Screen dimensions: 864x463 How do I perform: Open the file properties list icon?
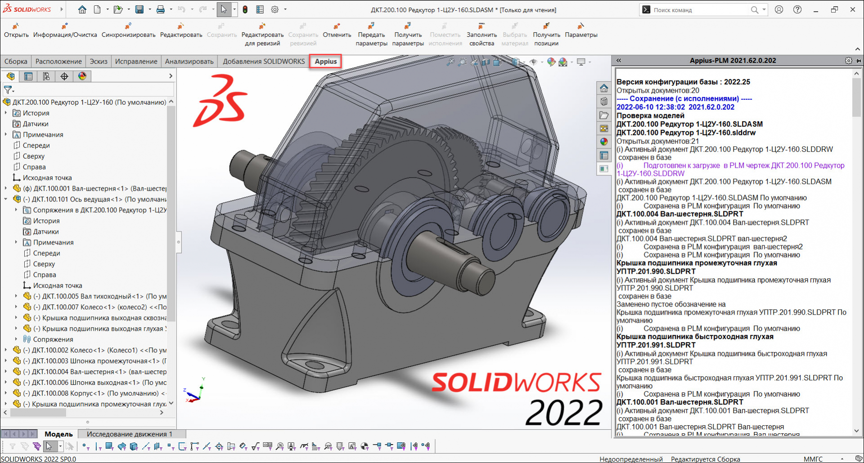[x=260, y=9]
